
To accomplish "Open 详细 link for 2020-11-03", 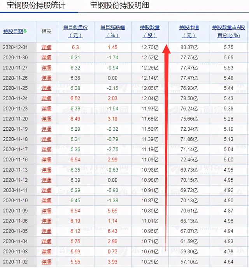I will click(x=46, y=252).
